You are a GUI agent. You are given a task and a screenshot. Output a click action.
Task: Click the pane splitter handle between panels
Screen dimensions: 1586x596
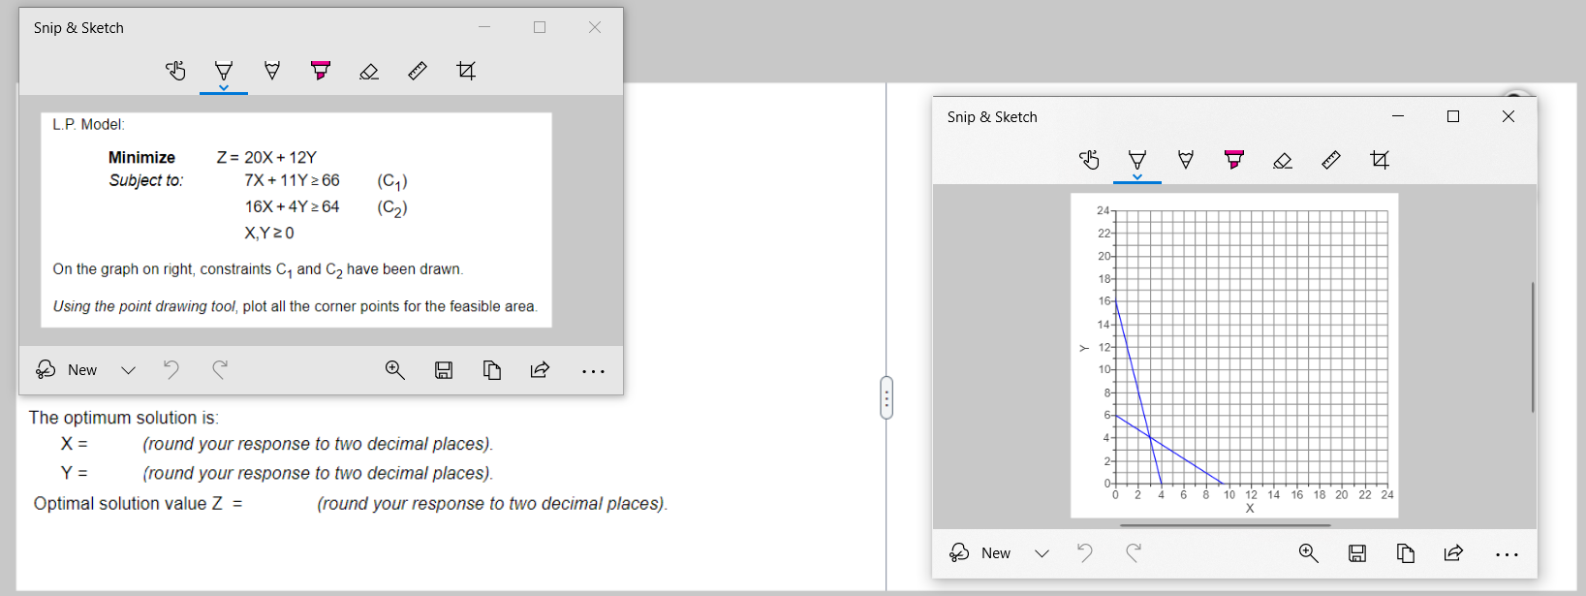tap(886, 397)
